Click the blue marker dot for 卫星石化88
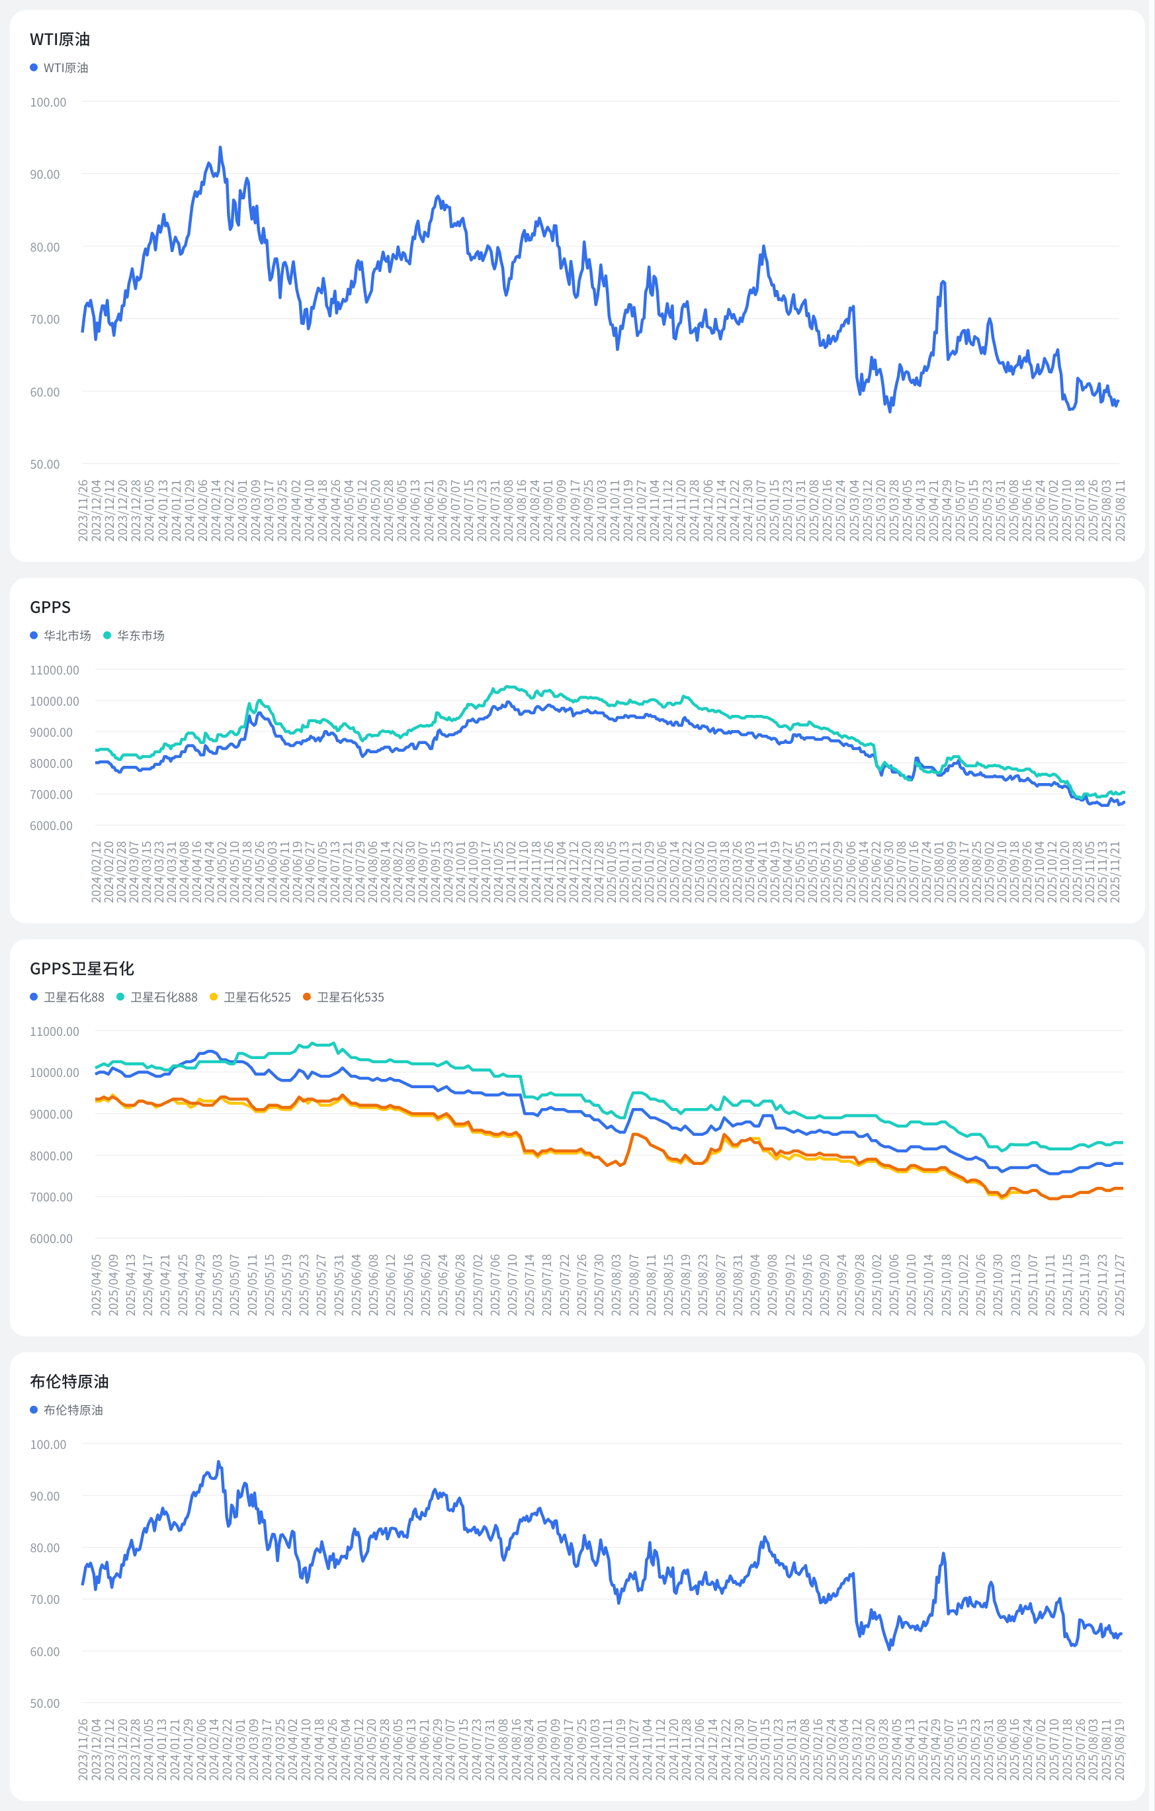 tap(34, 998)
